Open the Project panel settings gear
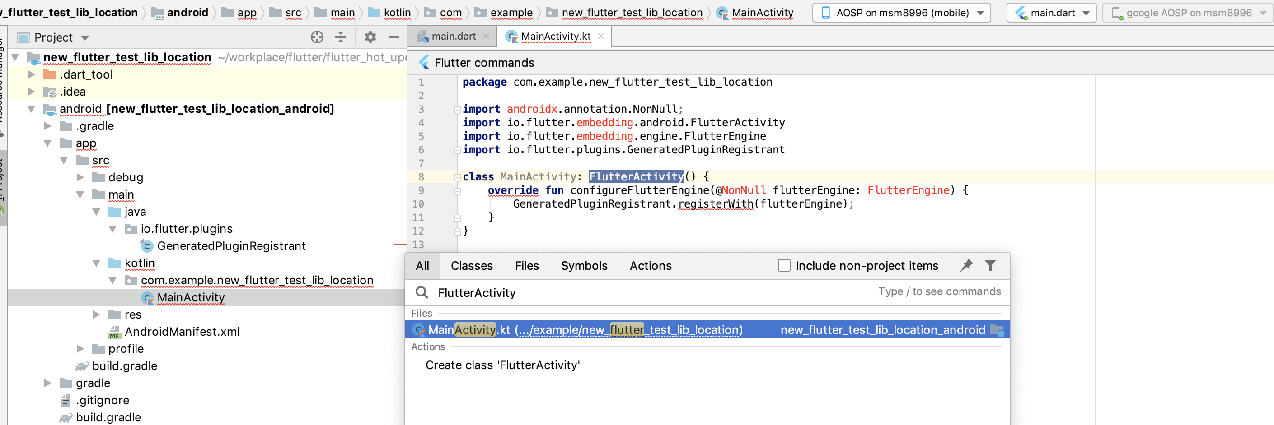This screenshot has height=425, width=1274. 370,37
